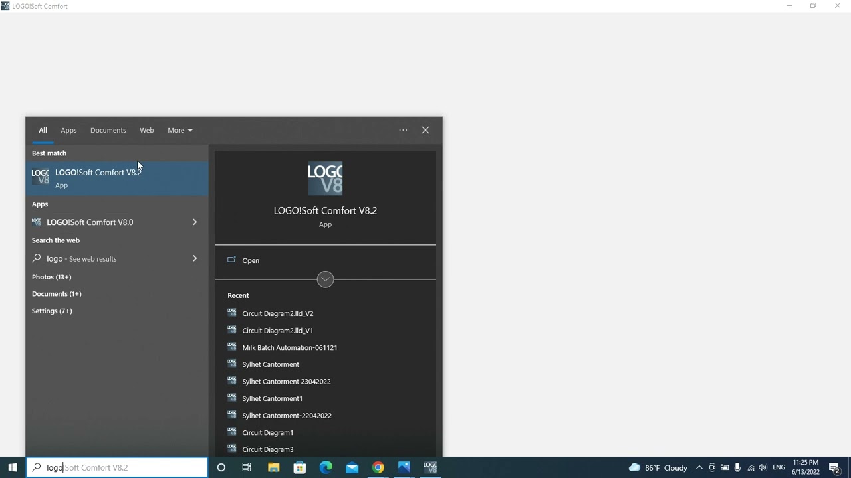This screenshot has height=478, width=851.
Task: Click the large LOGO V8 preview icon
Action: pyautogui.click(x=325, y=178)
